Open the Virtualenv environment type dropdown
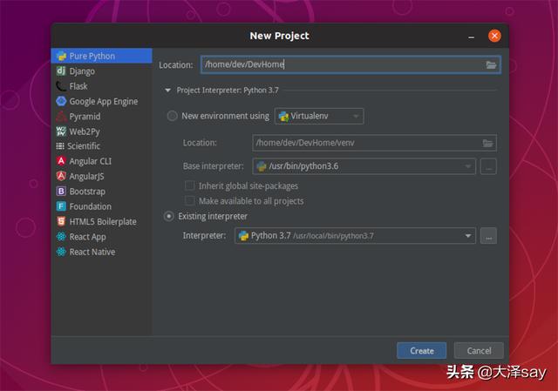This screenshot has width=558, height=391. point(319,116)
